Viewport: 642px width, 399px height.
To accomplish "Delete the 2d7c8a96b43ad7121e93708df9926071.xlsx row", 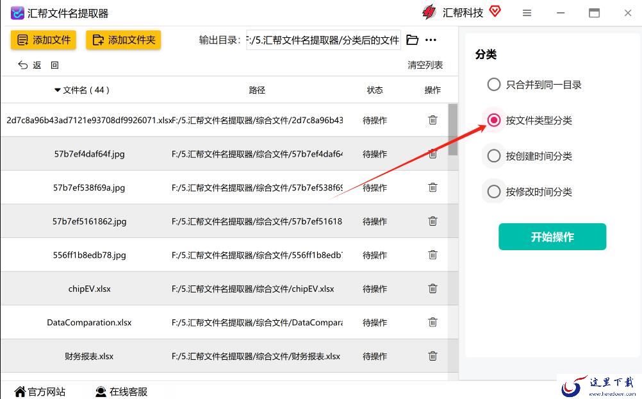I will (432, 120).
